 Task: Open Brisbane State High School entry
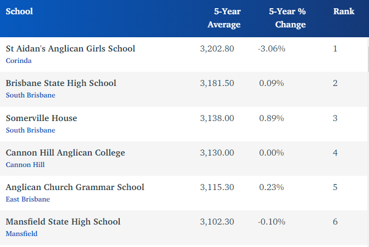61,83
